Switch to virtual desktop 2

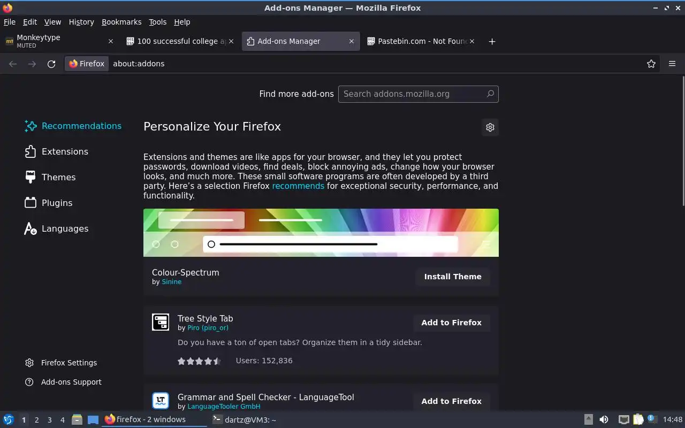[x=36, y=420]
